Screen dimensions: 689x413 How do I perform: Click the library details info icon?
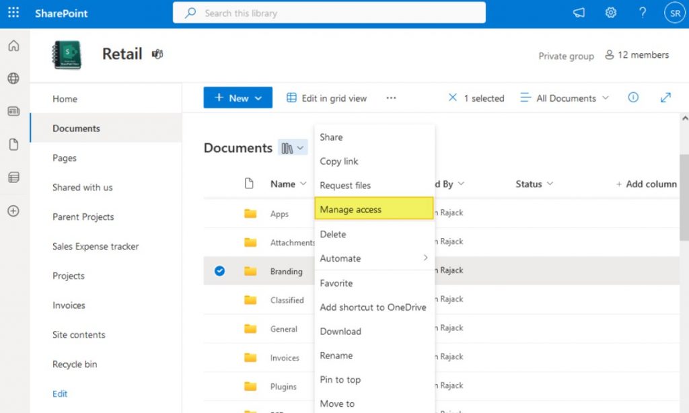632,98
